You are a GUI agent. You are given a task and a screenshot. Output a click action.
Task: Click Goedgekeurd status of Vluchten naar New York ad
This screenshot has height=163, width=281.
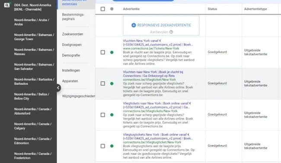coord(217,83)
